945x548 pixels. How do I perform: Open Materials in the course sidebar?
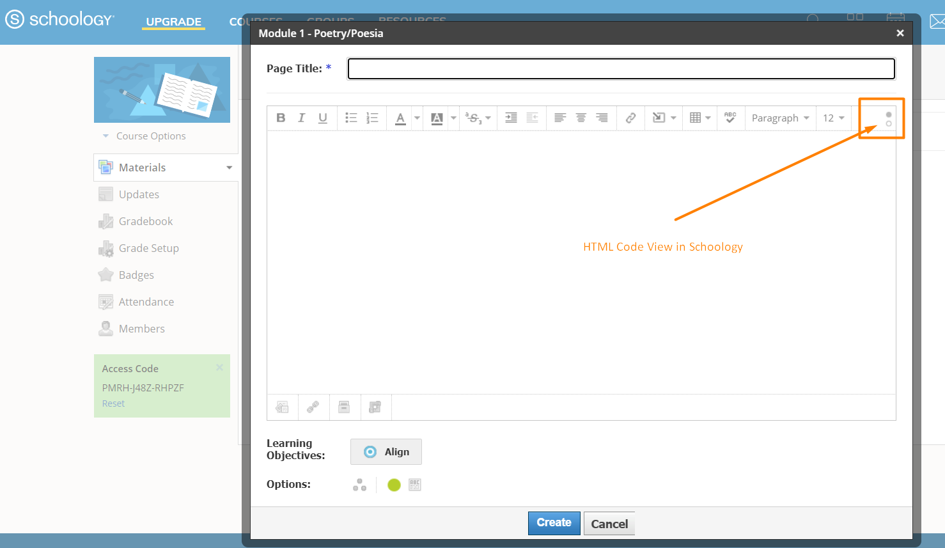pos(142,168)
